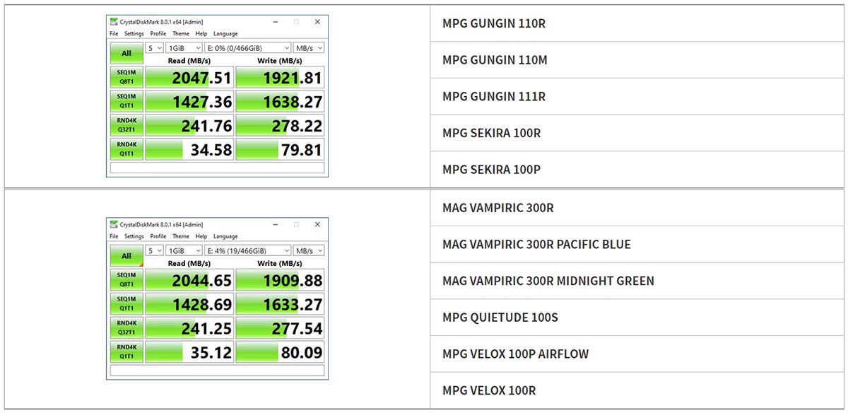The image size is (848, 413).
Task: Open test count dropdown in the E: 0% window
Action: [154, 48]
